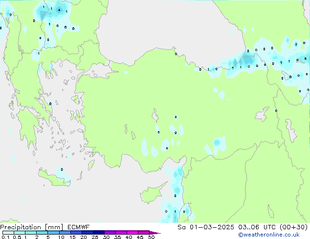
Task: Click the 1–2 mm legend color swatch
Action: (x=31, y=233)
